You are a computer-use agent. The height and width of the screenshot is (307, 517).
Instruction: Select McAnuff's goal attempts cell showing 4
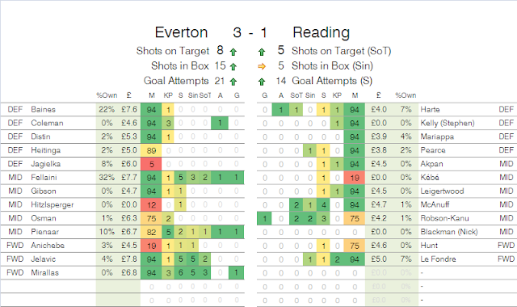[x=323, y=204]
